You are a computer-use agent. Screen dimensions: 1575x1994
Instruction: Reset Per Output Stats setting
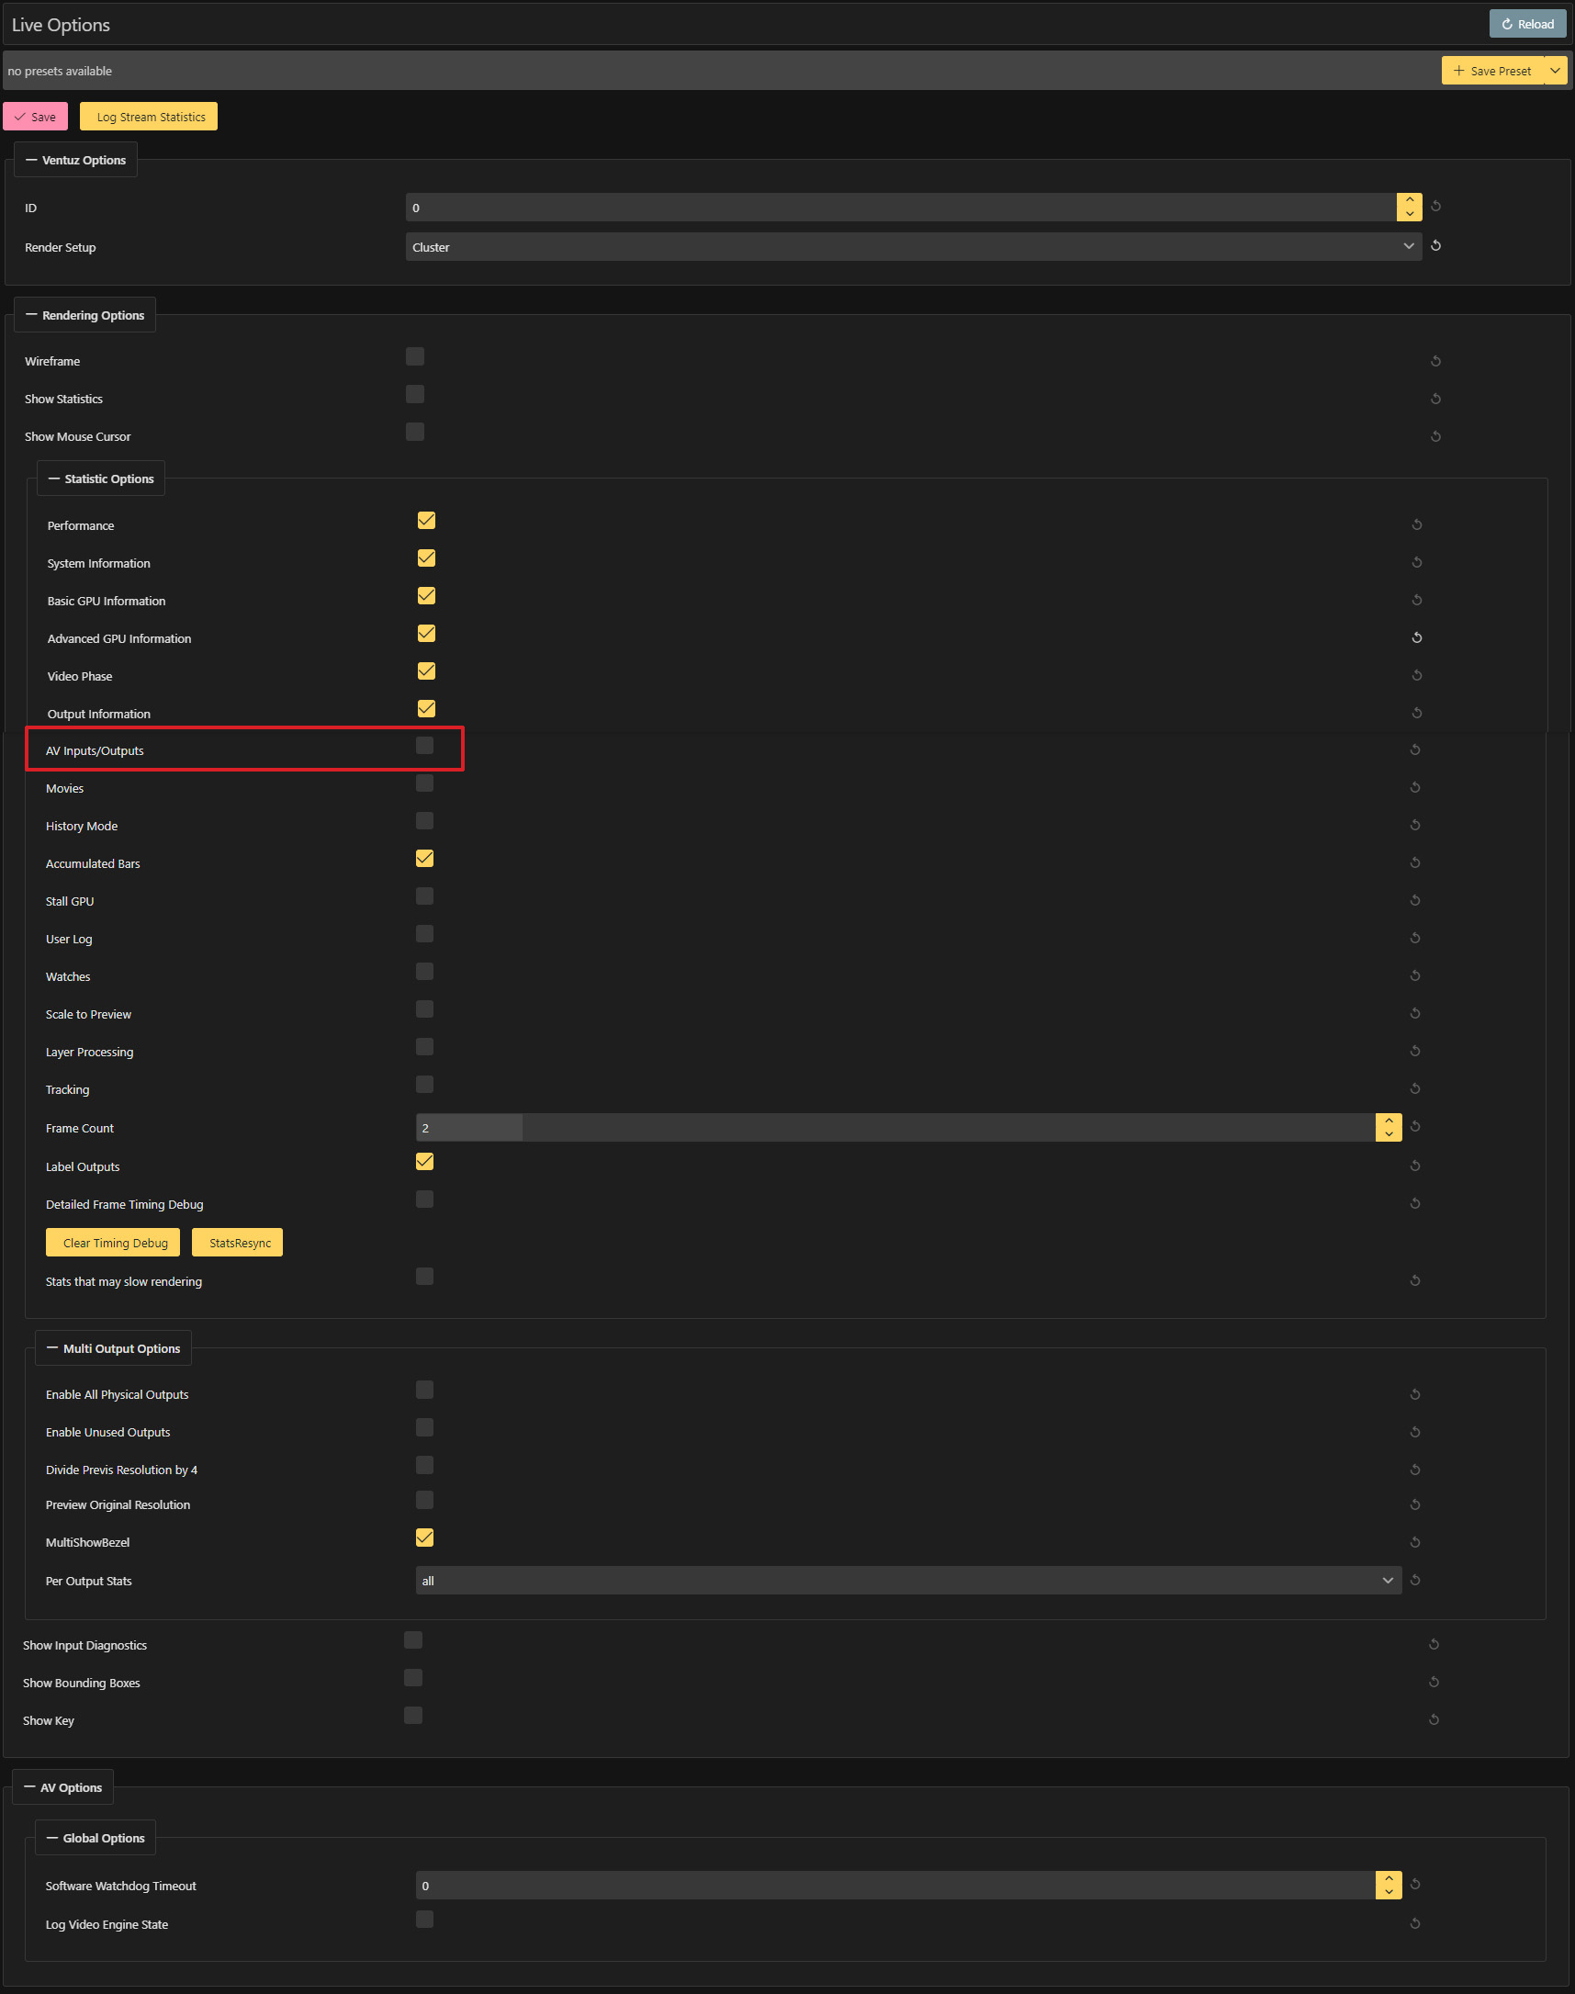point(1414,1580)
